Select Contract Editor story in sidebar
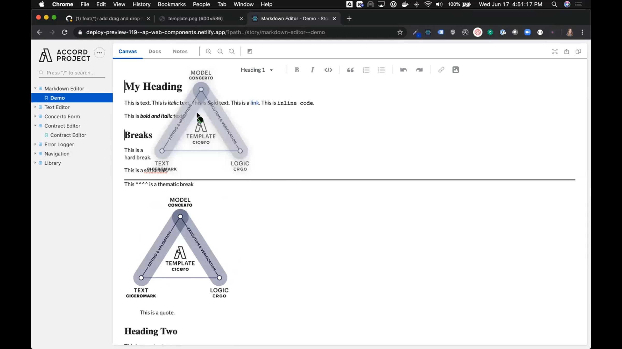 (68, 135)
